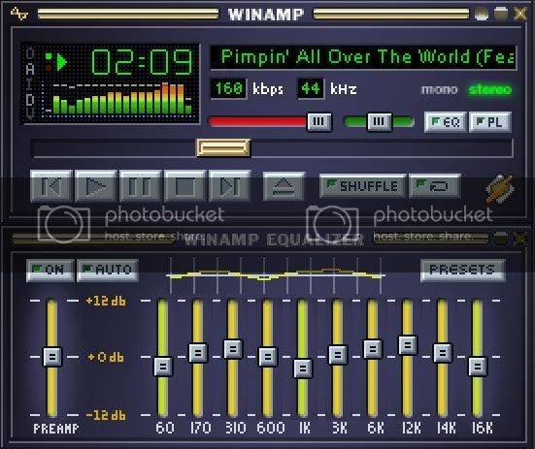535x449 pixels.
Task: Click the song position seek bar handle
Action: tap(224, 147)
